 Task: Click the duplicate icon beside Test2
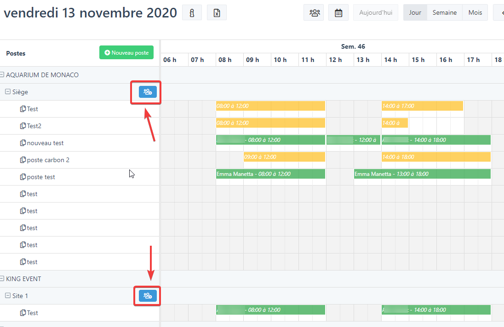click(x=23, y=126)
